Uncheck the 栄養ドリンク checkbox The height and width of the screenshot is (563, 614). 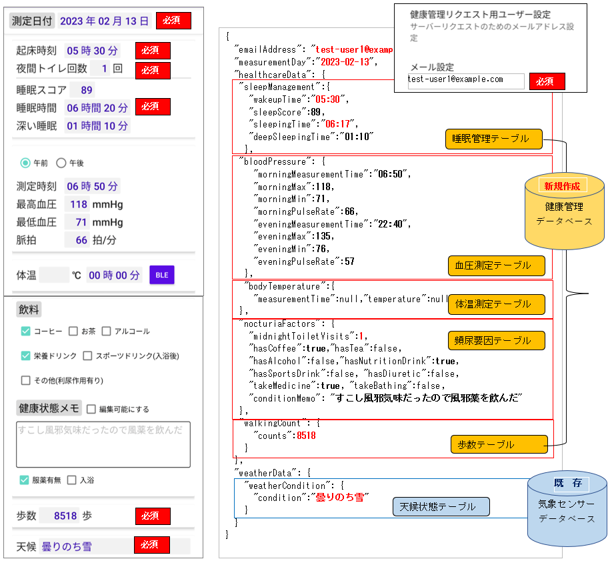pos(26,356)
